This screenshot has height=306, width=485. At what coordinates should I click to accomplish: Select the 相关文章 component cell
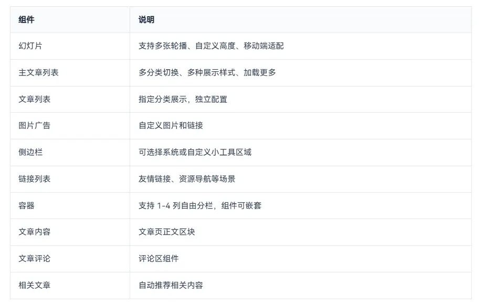pos(35,285)
